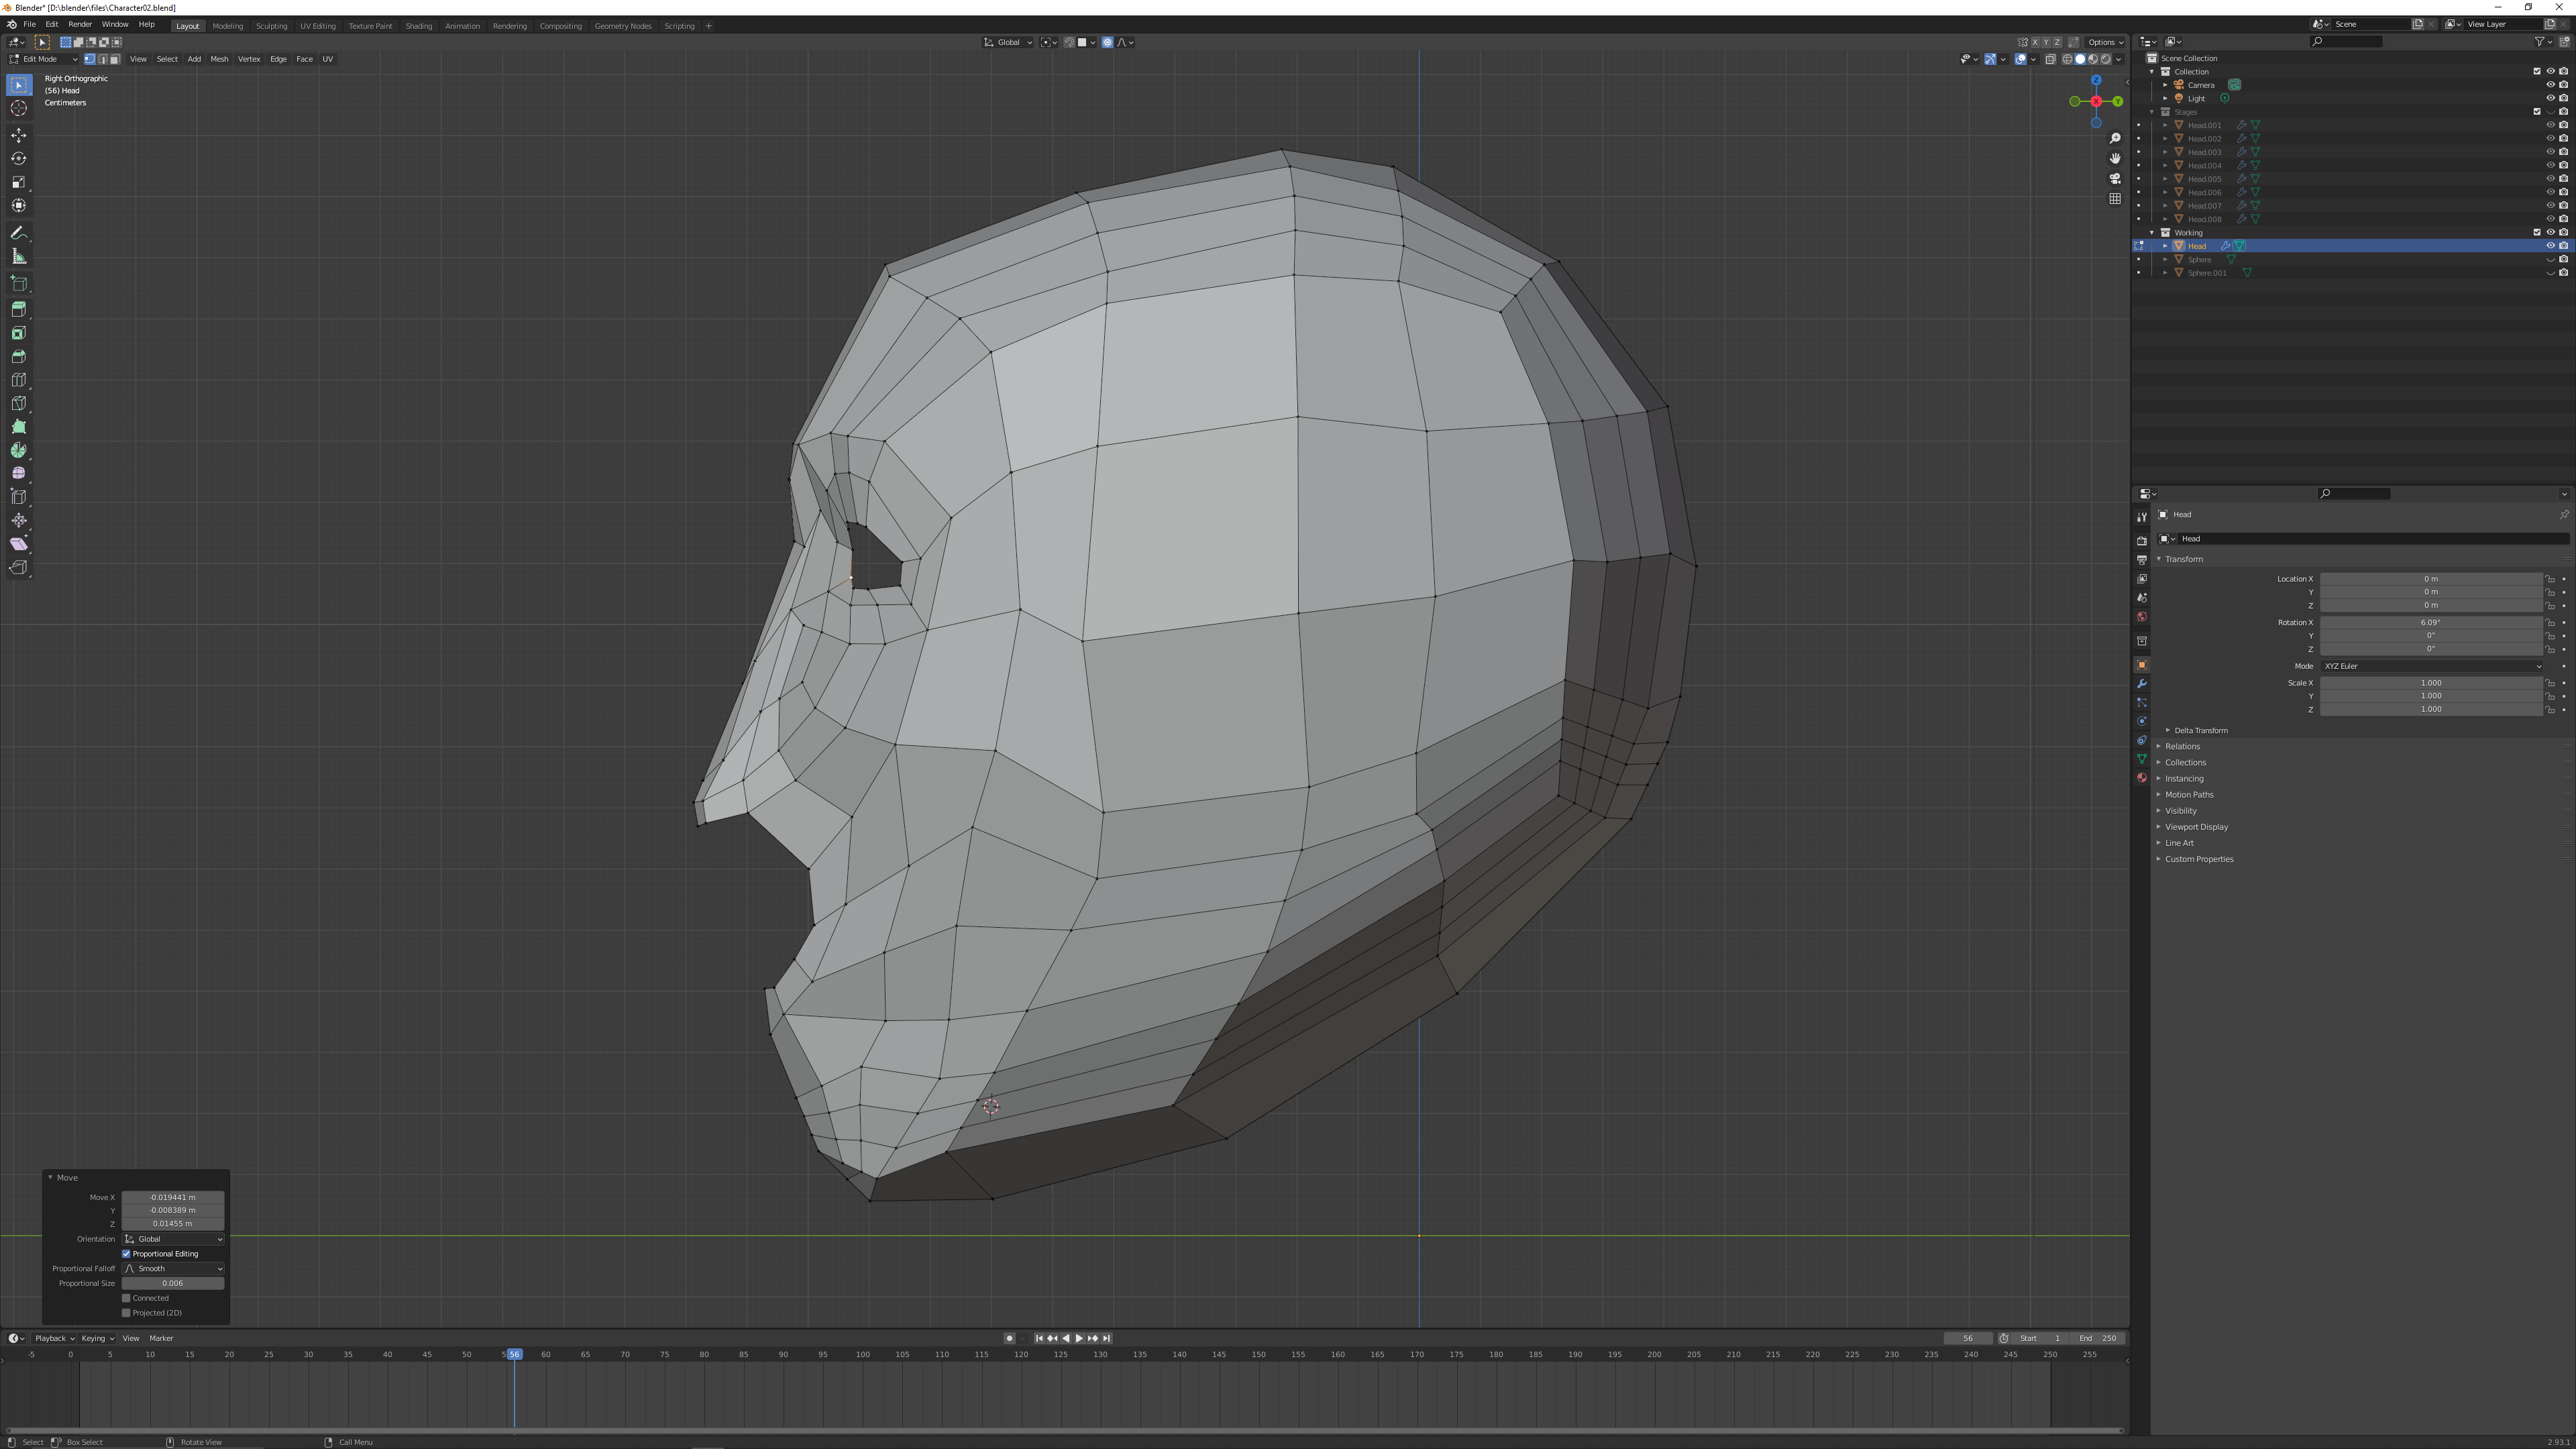Select the Loop Cut tool
2576x1449 pixels.
[x=19, y=380]
